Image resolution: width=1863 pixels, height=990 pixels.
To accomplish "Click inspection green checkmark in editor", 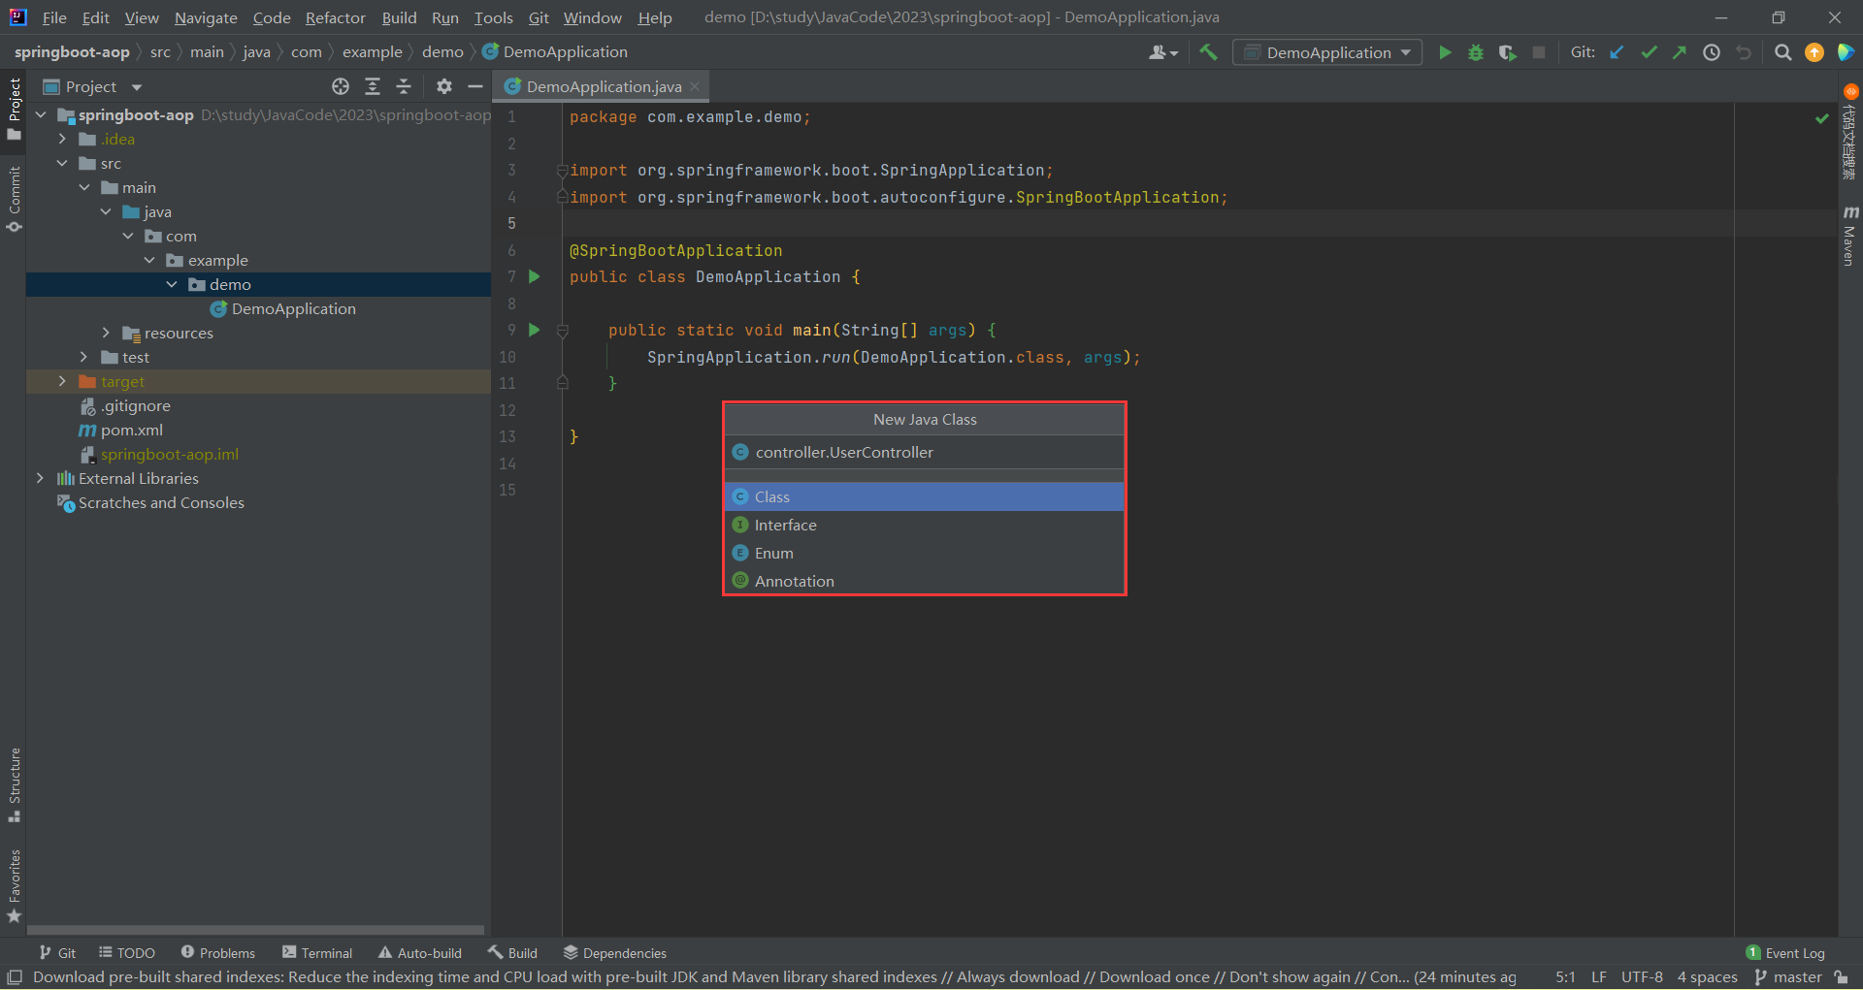I will coord(1822,117).
